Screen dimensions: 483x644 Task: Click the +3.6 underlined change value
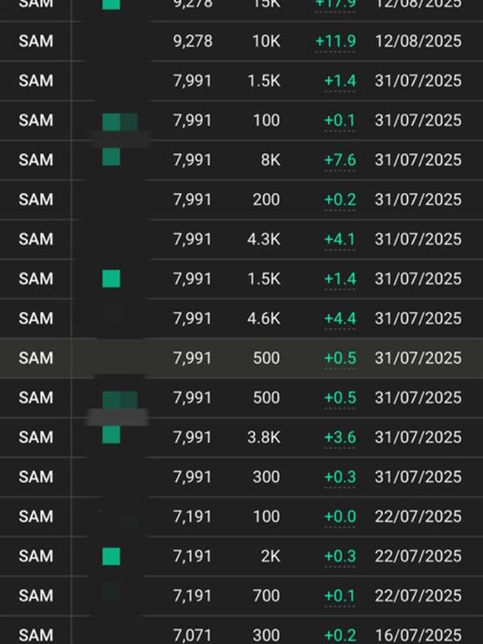click(340, 437)
